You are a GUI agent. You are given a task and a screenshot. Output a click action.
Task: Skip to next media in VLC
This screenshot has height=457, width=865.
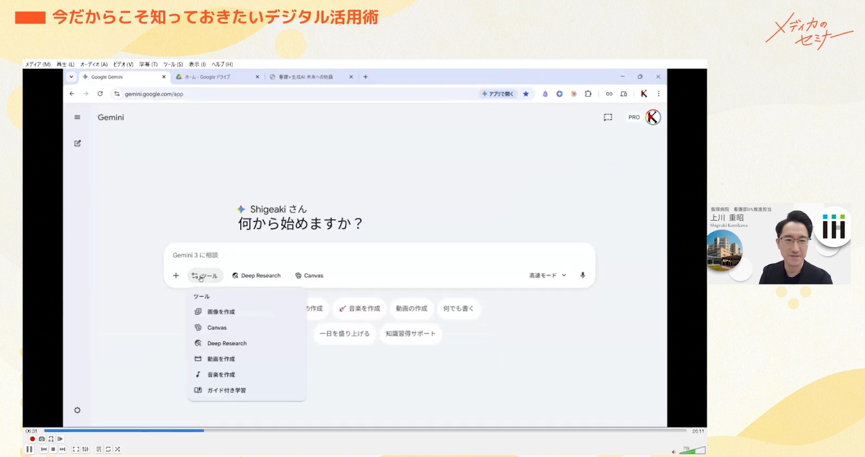62,449
